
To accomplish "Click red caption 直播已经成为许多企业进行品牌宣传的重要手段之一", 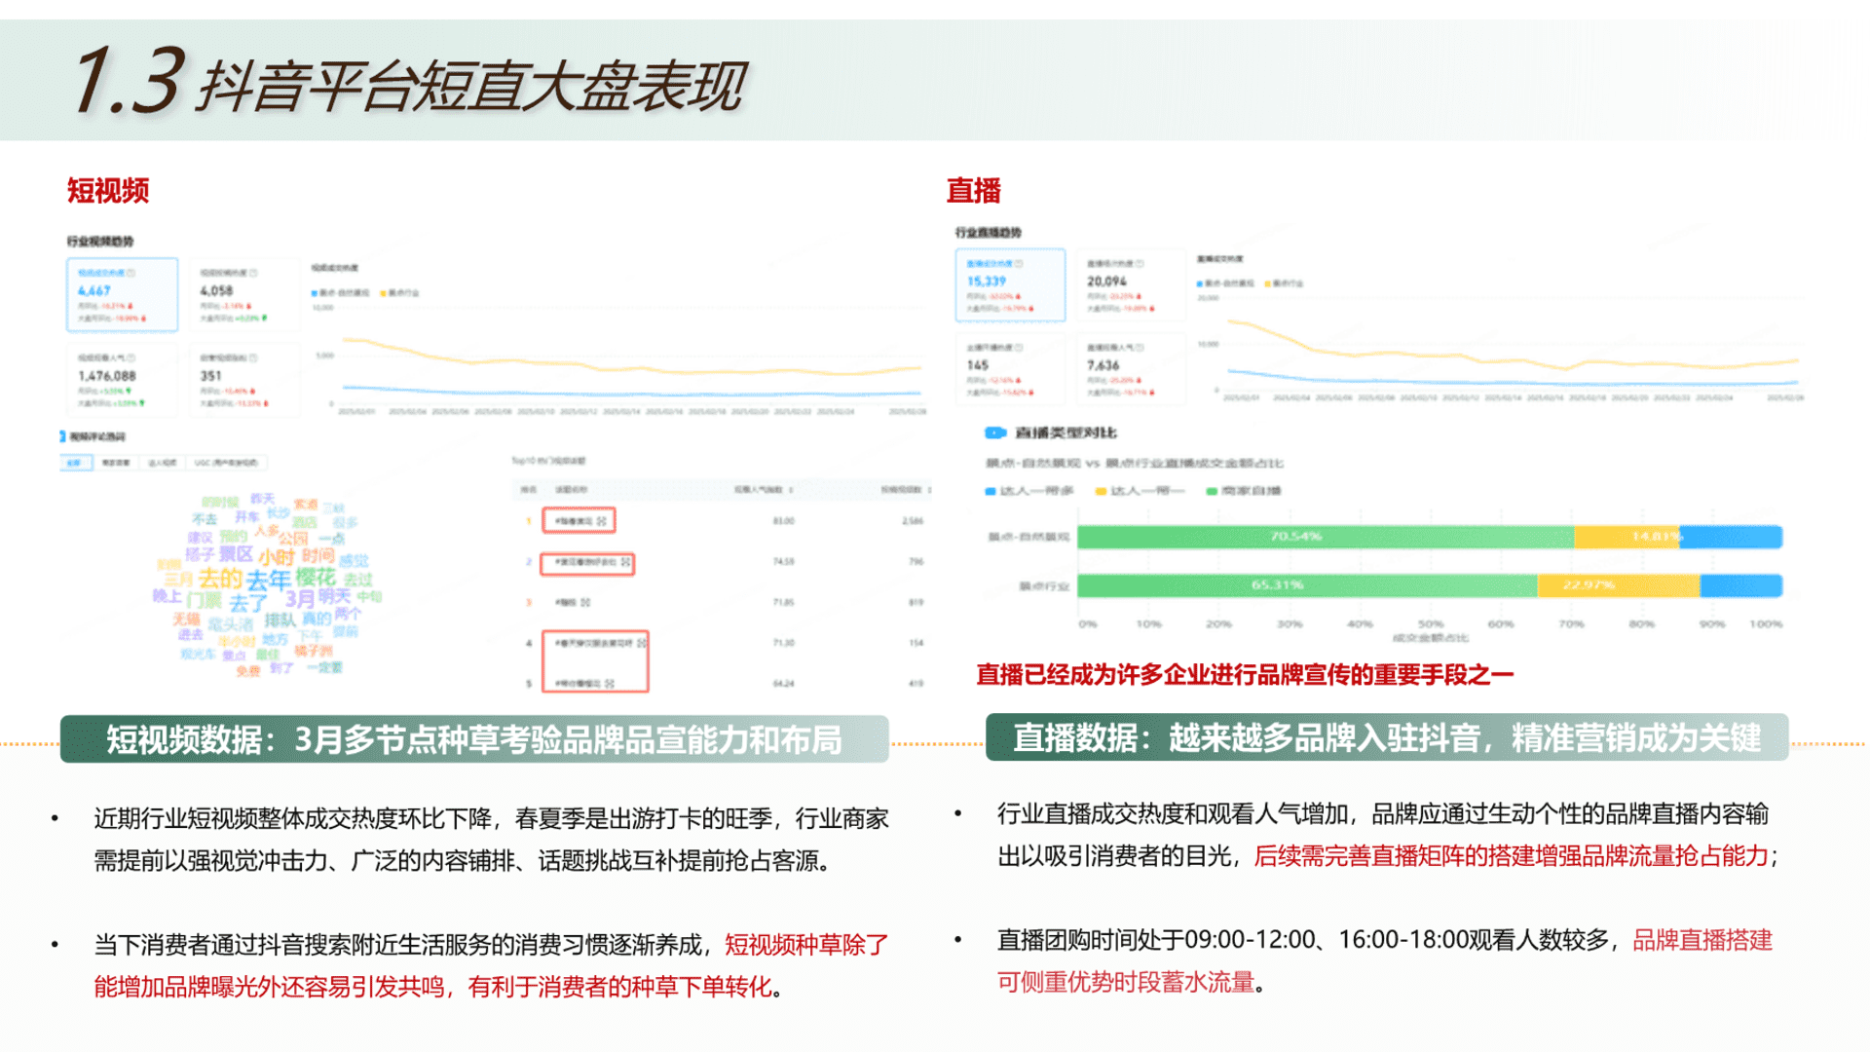I will click(x=1245, y=675).
